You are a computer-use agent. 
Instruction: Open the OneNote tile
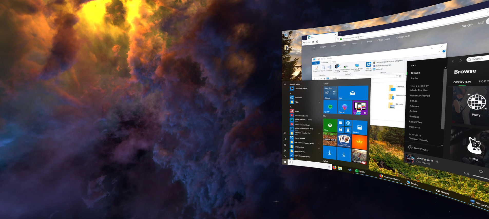click(x=360, y=108)
